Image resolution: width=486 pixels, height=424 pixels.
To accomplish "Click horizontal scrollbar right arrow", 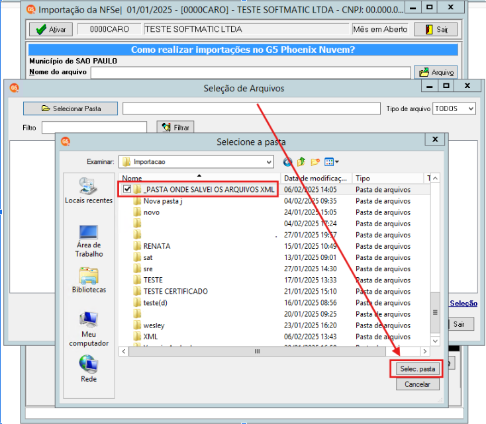I will tap(425, 351).
